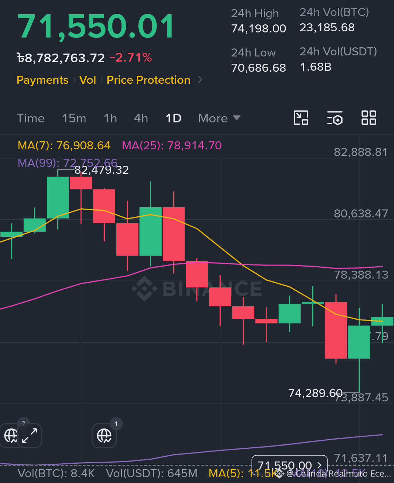
Task: Tap the ৳8,782,763.72 converted price
Action: (x=61, y=58)
